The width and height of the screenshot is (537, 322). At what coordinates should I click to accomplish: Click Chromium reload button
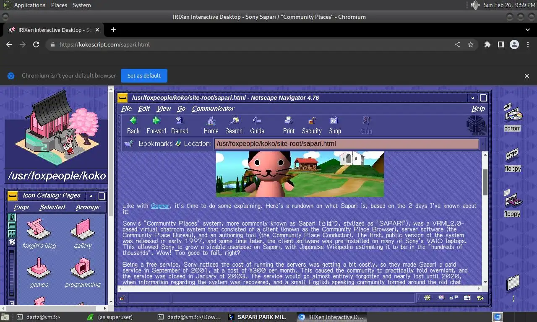36,44
